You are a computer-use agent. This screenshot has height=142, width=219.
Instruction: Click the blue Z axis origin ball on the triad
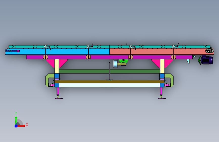tap(16, 126)
